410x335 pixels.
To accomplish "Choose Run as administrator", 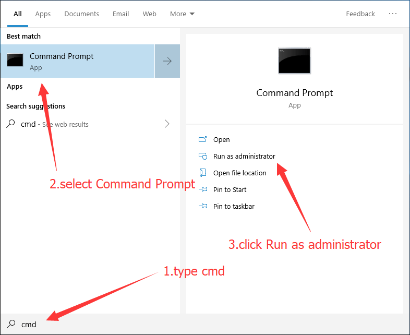I will (x=244, y=156).
